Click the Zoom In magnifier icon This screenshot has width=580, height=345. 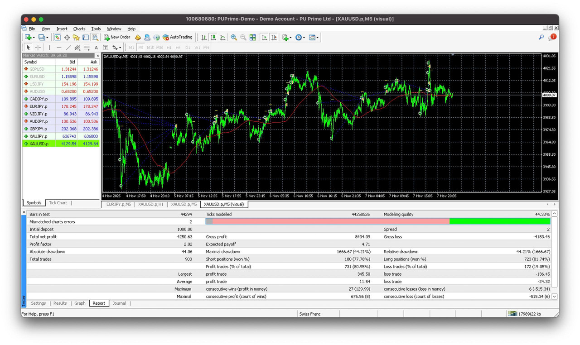coord(233,37)
